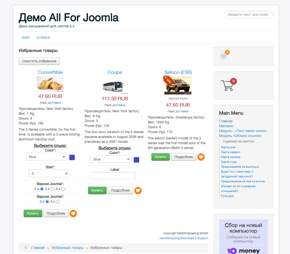
Task: Click доставка link under Saloon price
Action: click(x=182, y=111)
